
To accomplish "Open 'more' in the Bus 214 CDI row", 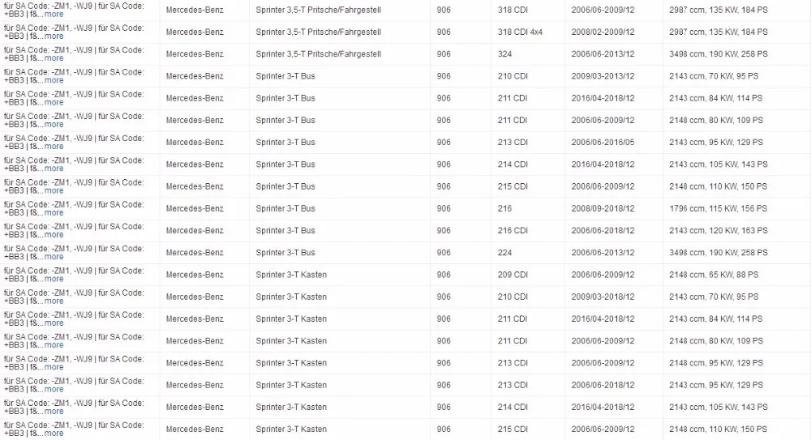I will click(54, 169).
